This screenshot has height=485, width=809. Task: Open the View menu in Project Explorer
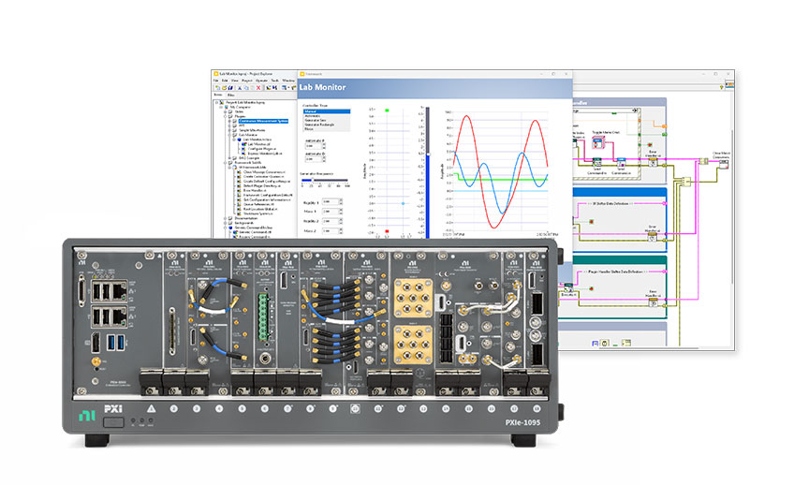tap(235, 81)
